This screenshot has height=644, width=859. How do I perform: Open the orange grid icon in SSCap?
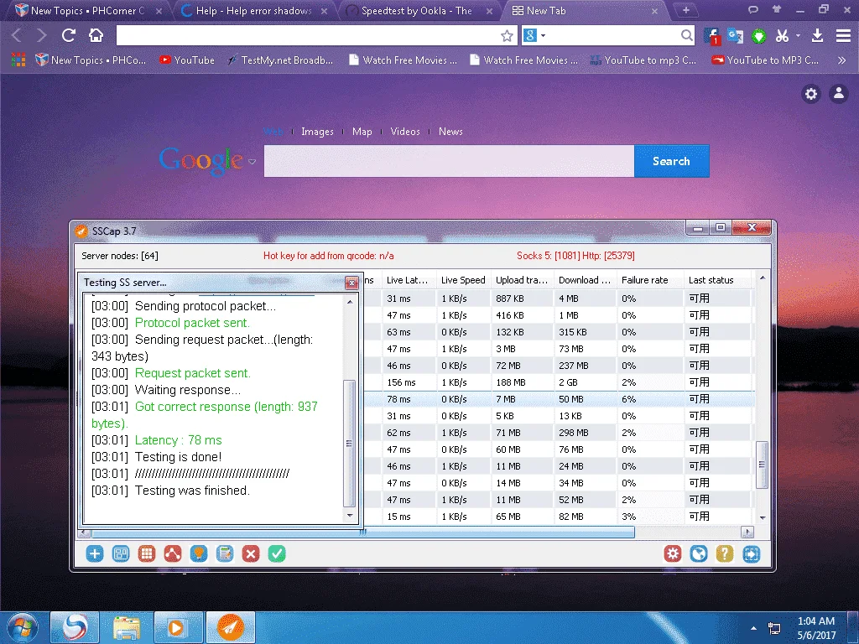tap(147, 553)
